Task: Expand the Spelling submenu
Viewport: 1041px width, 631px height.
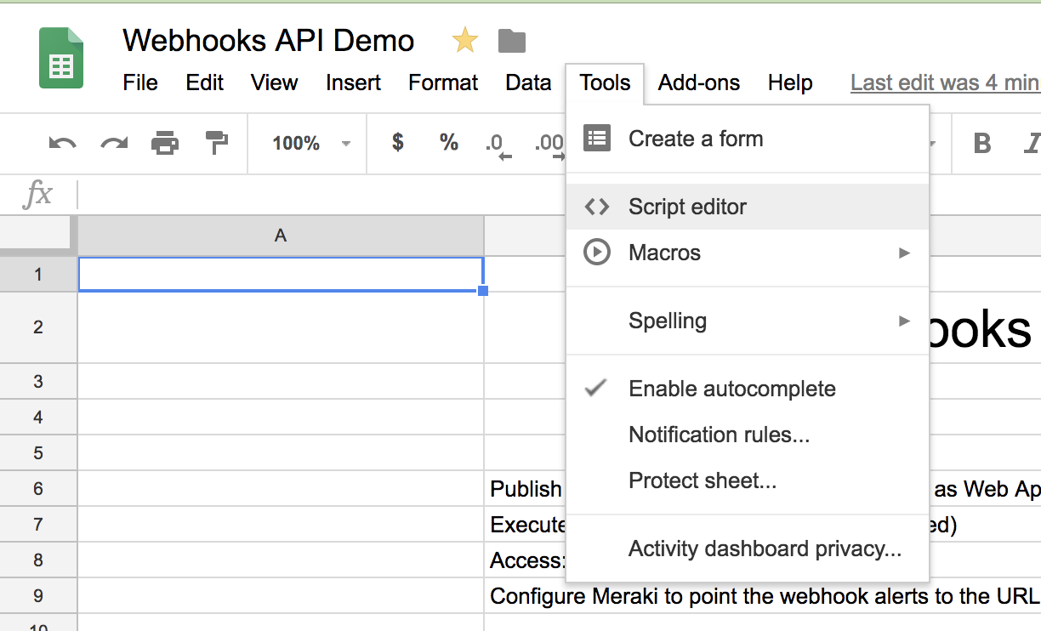Action: click(748, 321)
